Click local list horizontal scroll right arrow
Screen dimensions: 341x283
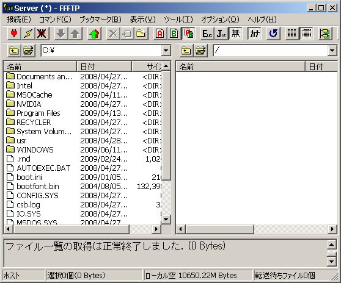point(156,229)
